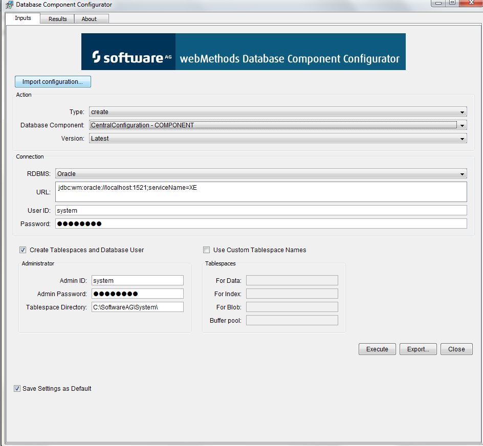Expand the Database Component dropdown
The width and height of the screenshot is (483, 446).
click(x=278, y=125)
